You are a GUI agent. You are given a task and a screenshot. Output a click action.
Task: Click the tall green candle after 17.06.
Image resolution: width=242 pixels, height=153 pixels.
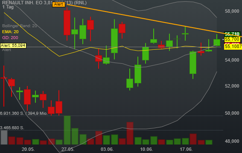click(193, 62)
